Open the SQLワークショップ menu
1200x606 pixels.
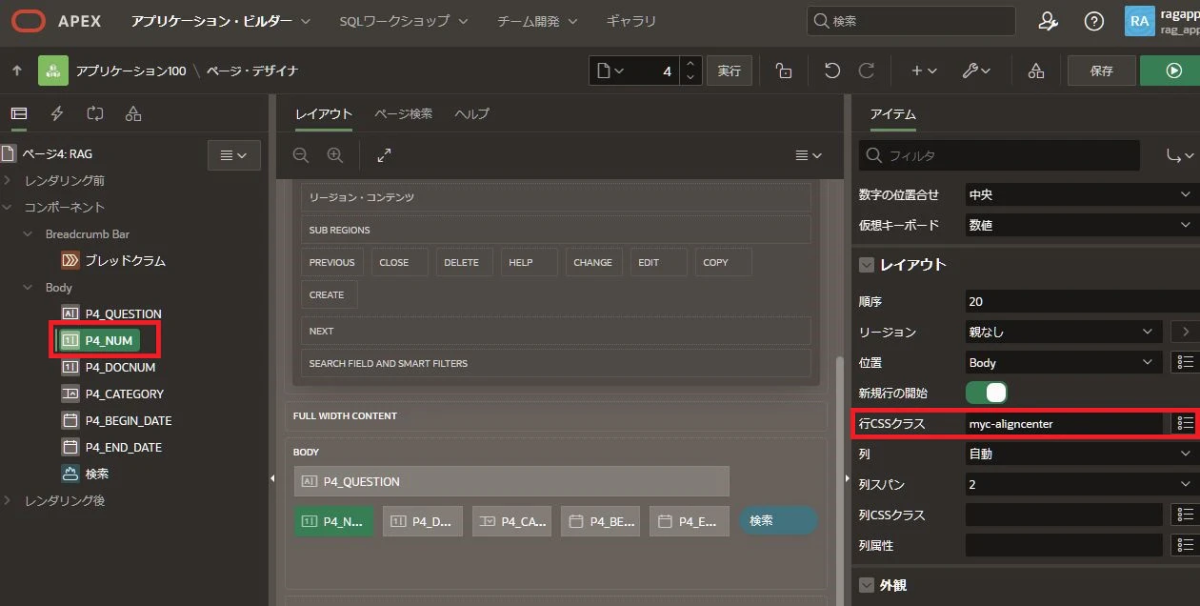tap(404, 21)
